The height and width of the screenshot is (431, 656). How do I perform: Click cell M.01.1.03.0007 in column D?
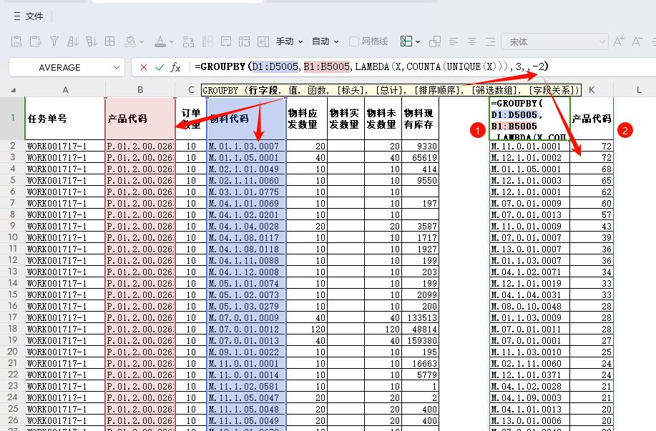[246, 146]
